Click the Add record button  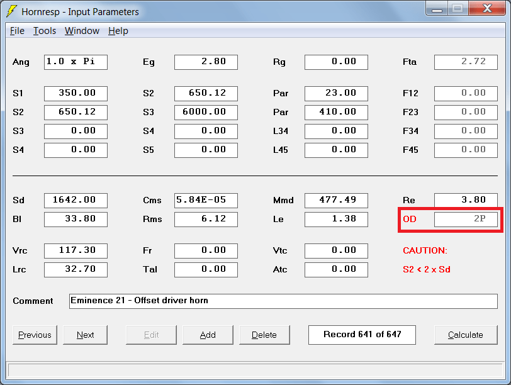[208, 335]
